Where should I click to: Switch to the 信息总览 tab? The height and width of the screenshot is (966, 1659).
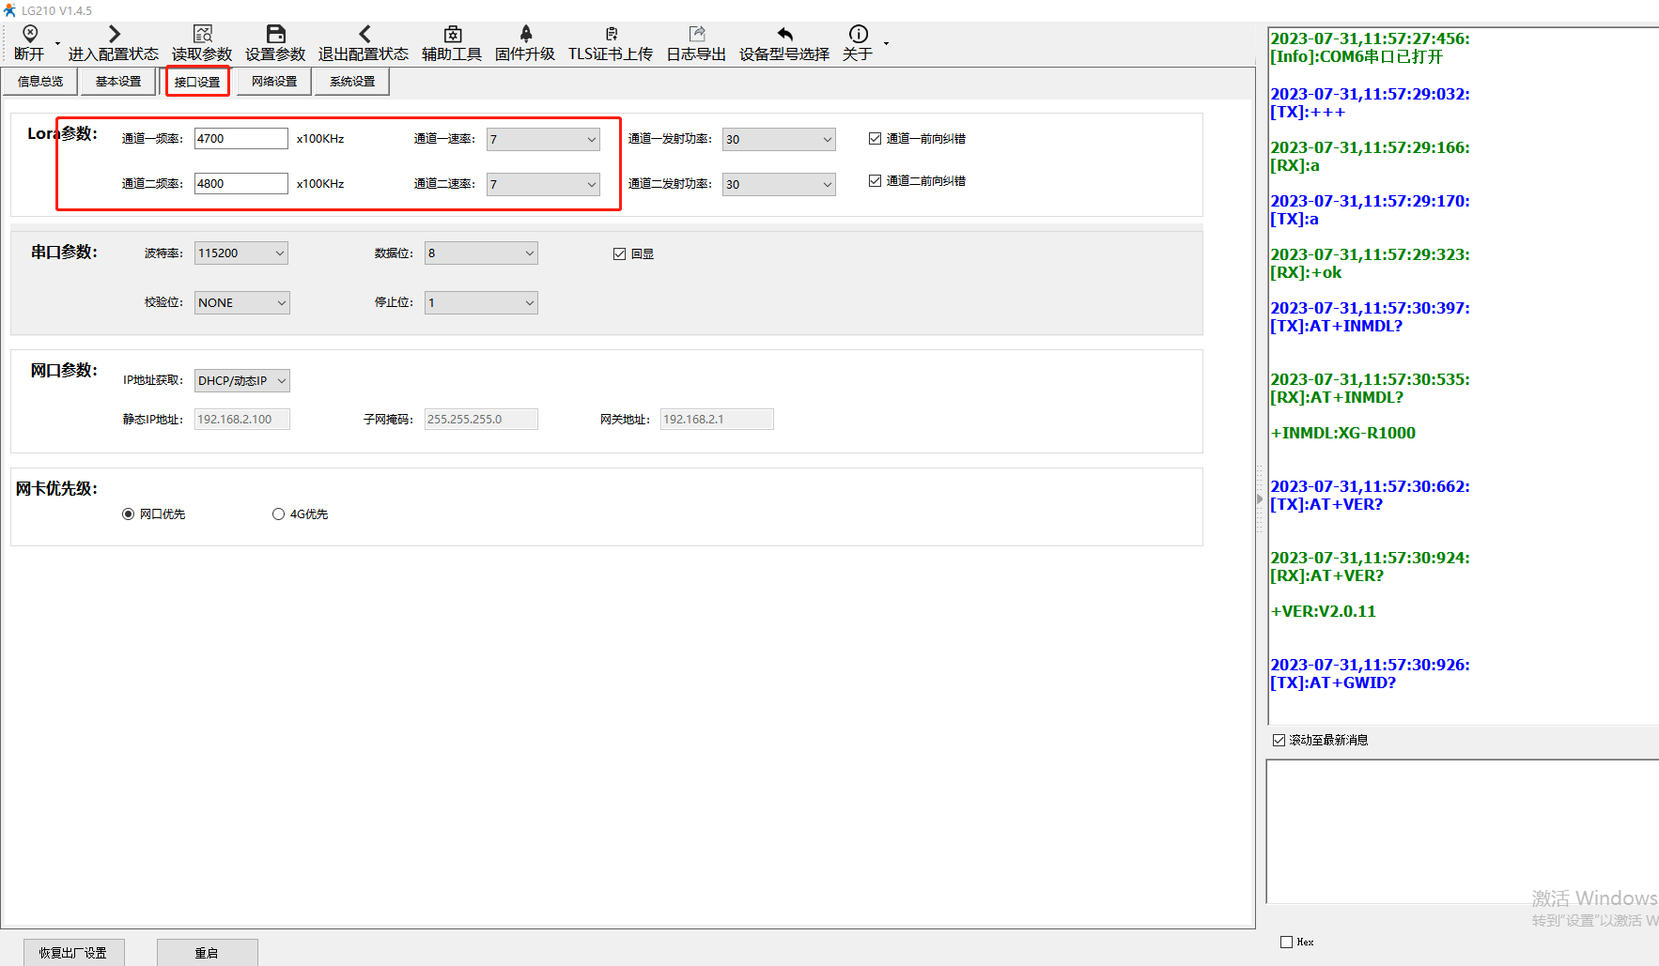tap(40, 82)
